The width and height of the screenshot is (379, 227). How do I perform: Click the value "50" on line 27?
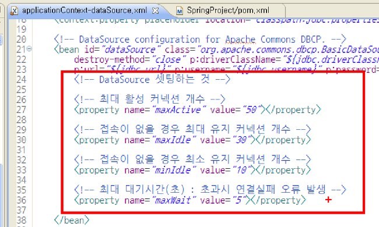click(x=251, y=110)
